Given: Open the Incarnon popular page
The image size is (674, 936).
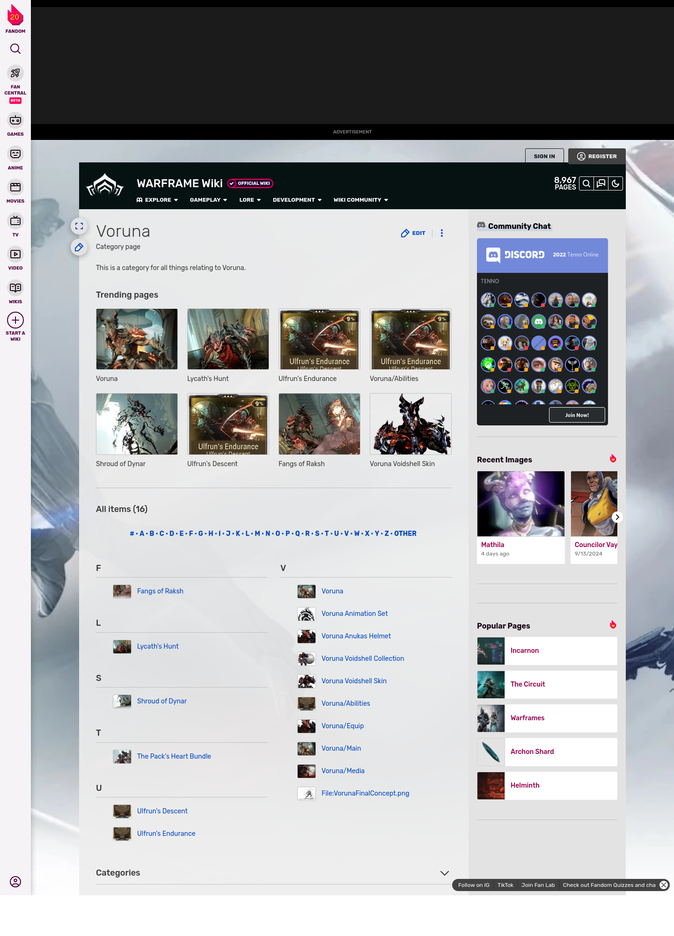Looking at the screenshot, I should 547,651.
